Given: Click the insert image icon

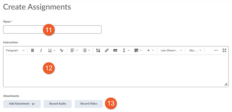Looking at the screenshot, I should (x=115, y=51).
